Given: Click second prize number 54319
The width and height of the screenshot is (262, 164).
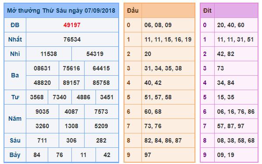Looking at the screenshot, I should 95,54.
